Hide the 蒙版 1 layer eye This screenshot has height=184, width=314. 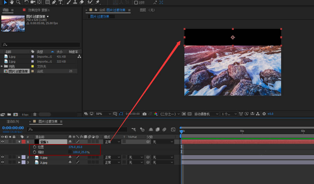coord(3,142)
